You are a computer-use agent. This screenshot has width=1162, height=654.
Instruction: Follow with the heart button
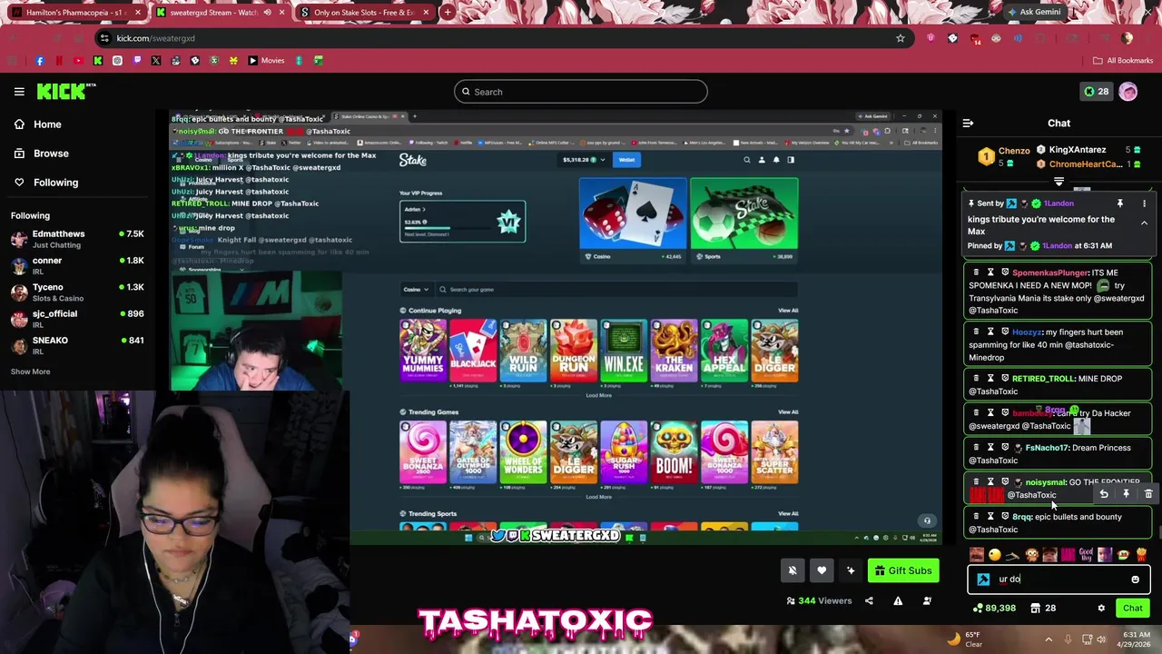pos(822,570)
